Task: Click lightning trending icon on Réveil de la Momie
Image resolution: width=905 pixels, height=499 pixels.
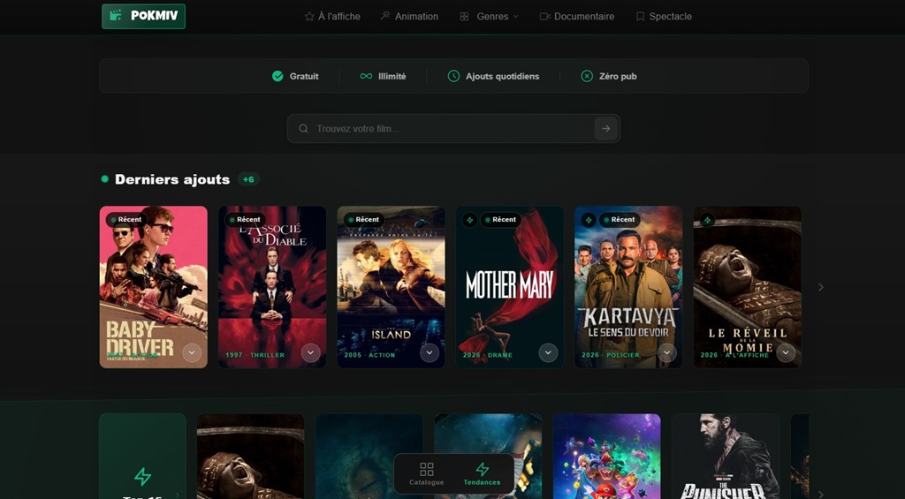Action: pyautogui.click(x=707, y=220)
